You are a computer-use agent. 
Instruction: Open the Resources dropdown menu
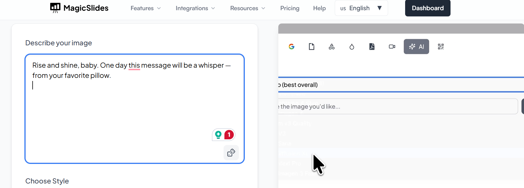247,8
